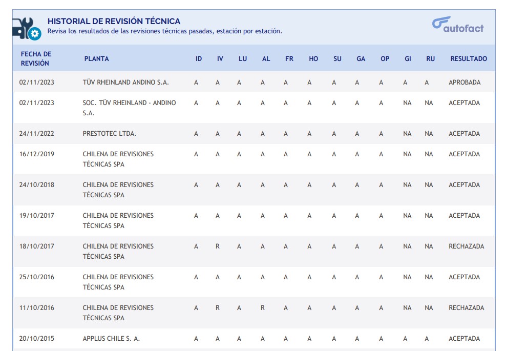Click the R under AL for 11/10/2016
Screen dimensions: 506x351
tap(263, 308)
